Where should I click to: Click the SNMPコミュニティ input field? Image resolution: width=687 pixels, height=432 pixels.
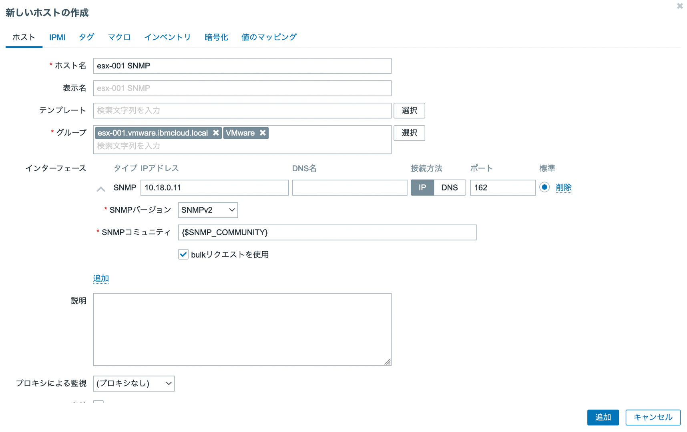(327, 232)
